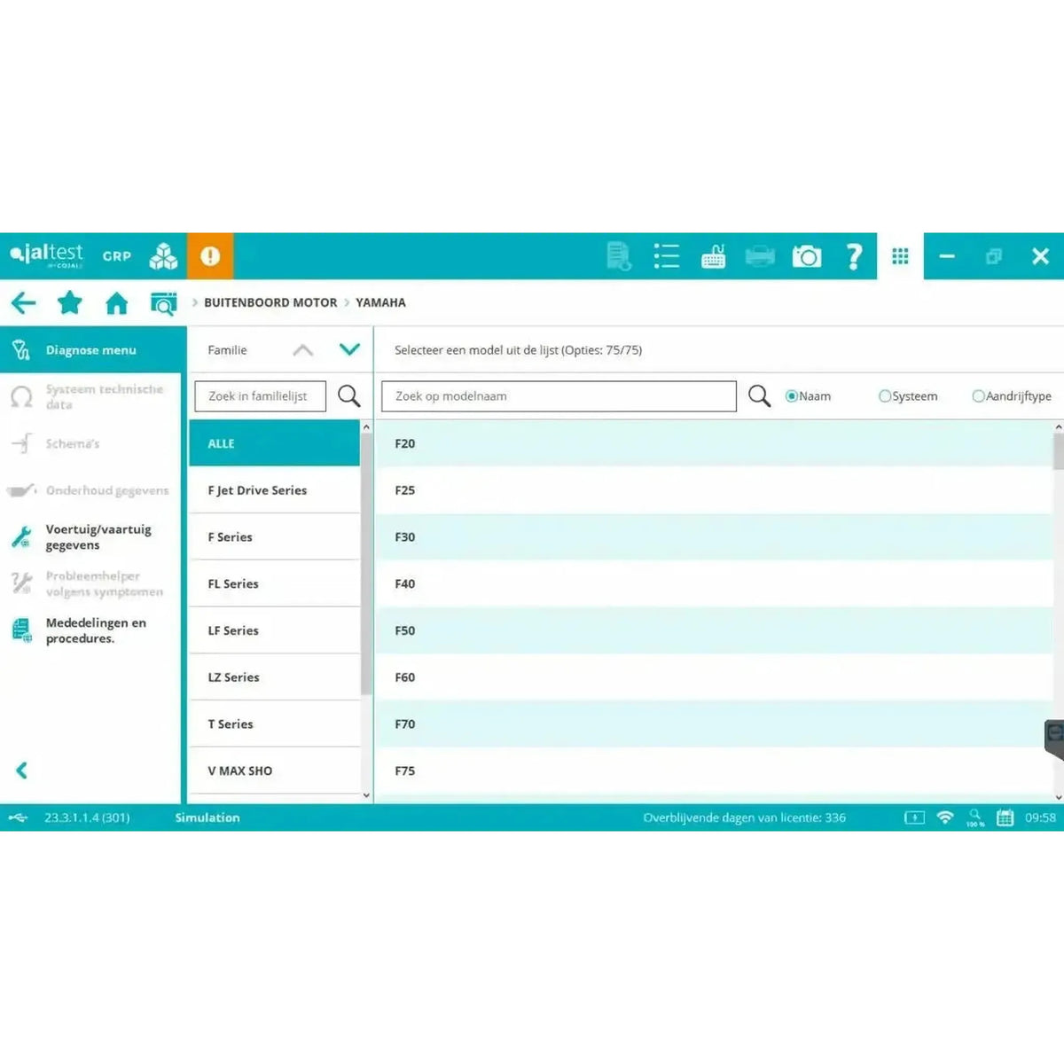Select T Series family

click(274, 724)
